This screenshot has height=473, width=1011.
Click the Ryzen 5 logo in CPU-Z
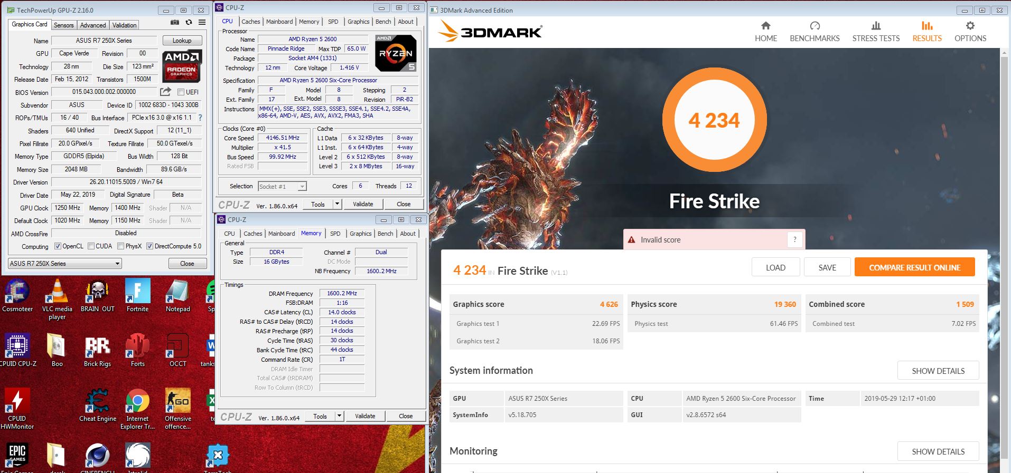(396, 53)
